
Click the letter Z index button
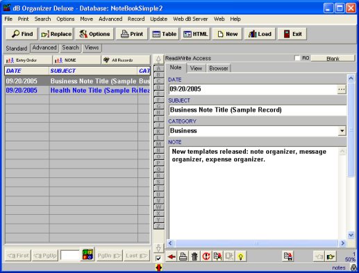158,226
